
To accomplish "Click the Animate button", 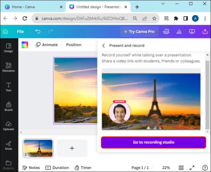I will click(46, 45).
